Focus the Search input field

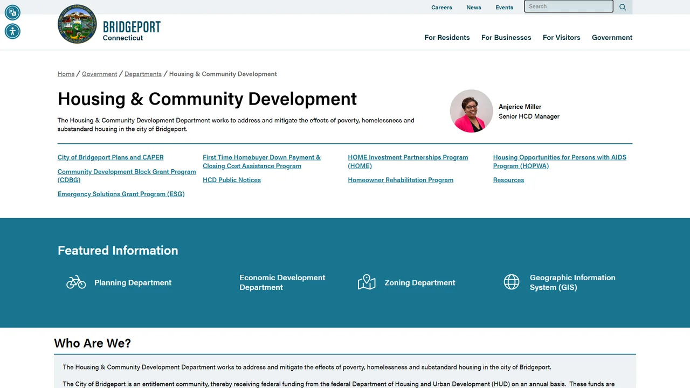[x=569, y=6]
